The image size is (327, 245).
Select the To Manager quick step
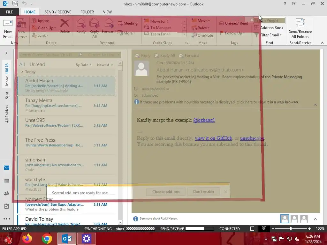coord(158,27)
